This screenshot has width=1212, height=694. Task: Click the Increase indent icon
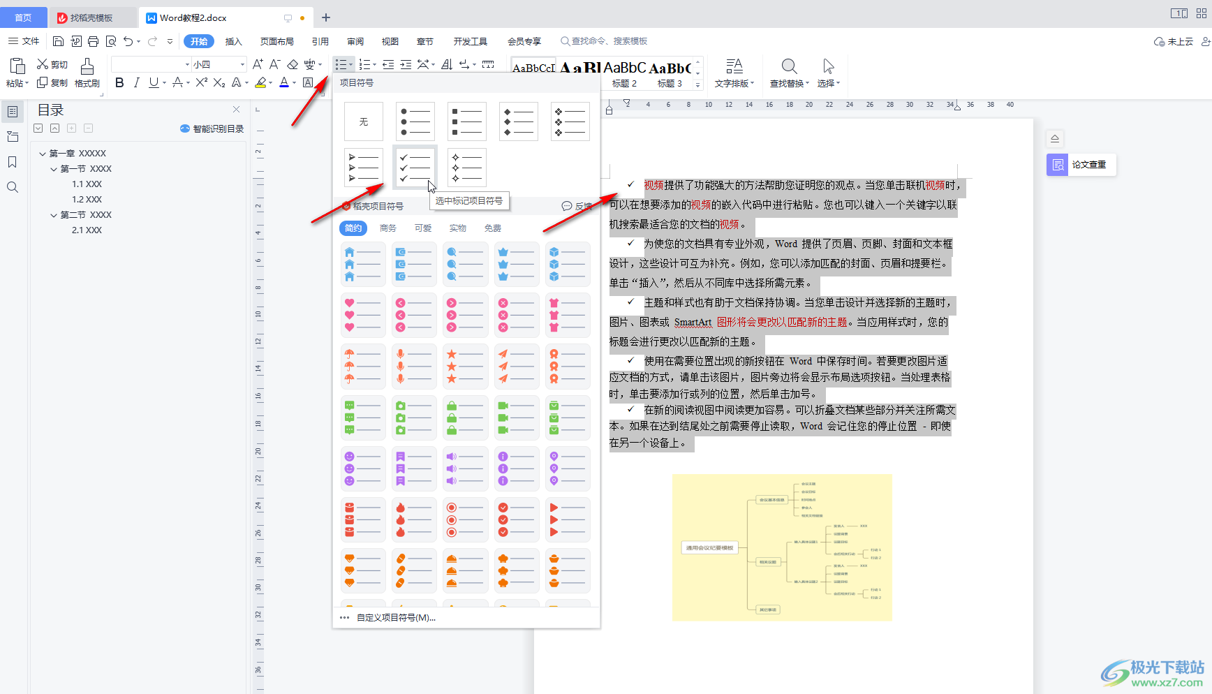(x=406, y=64)
